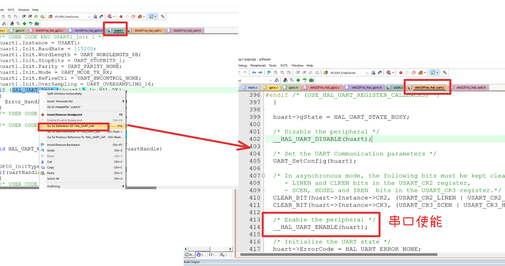Choose Copy in context menu

pos(82,168)
